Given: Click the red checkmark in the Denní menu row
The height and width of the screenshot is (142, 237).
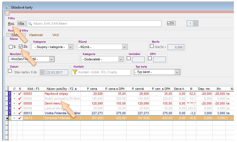Looking at the screenshot, I should pyautogui.click(x=20, y=103).
